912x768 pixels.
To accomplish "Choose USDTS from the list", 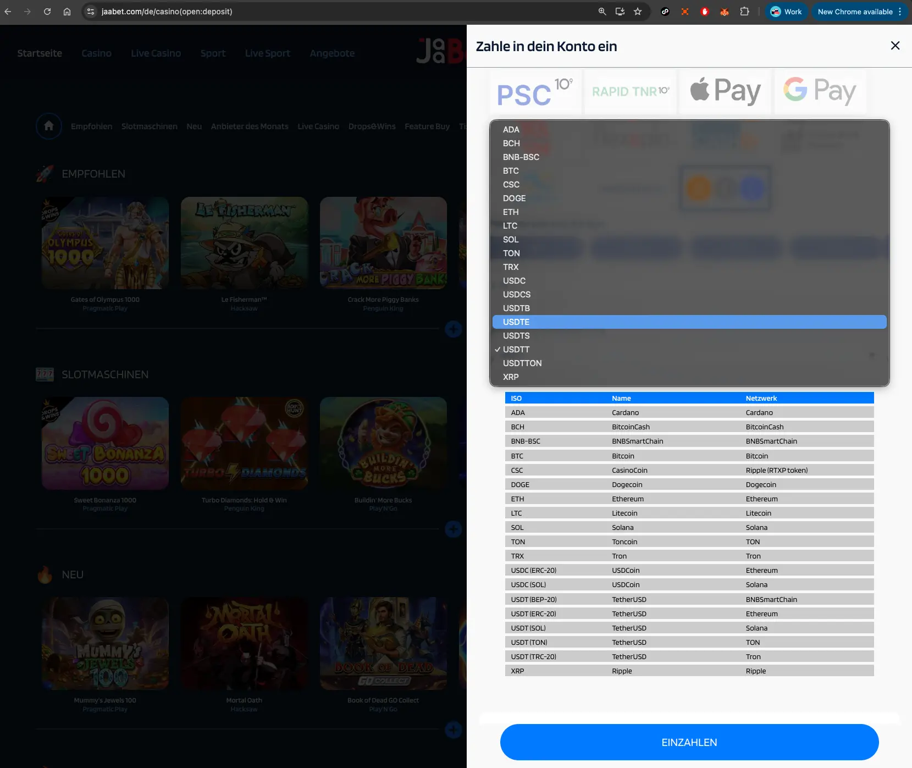I will coord(689,336).
